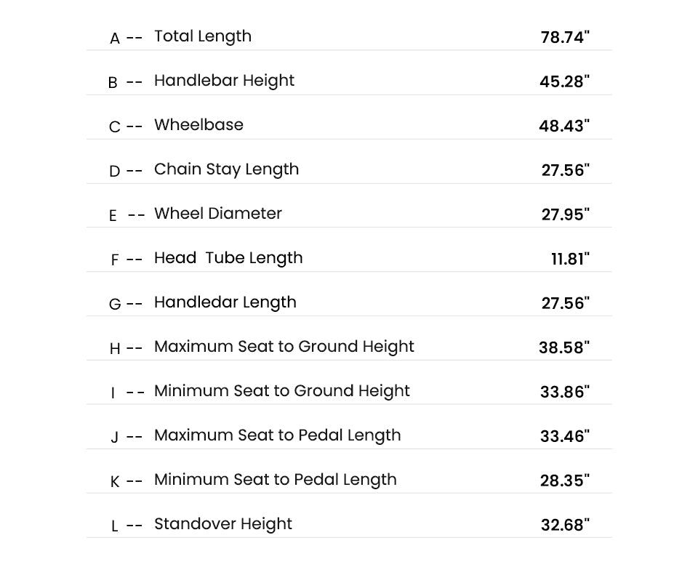Click Minimum Seat to Pedal Length label
Image resolution: width=698 pixels, height=567 pixels.
click(x=275, y=480)
